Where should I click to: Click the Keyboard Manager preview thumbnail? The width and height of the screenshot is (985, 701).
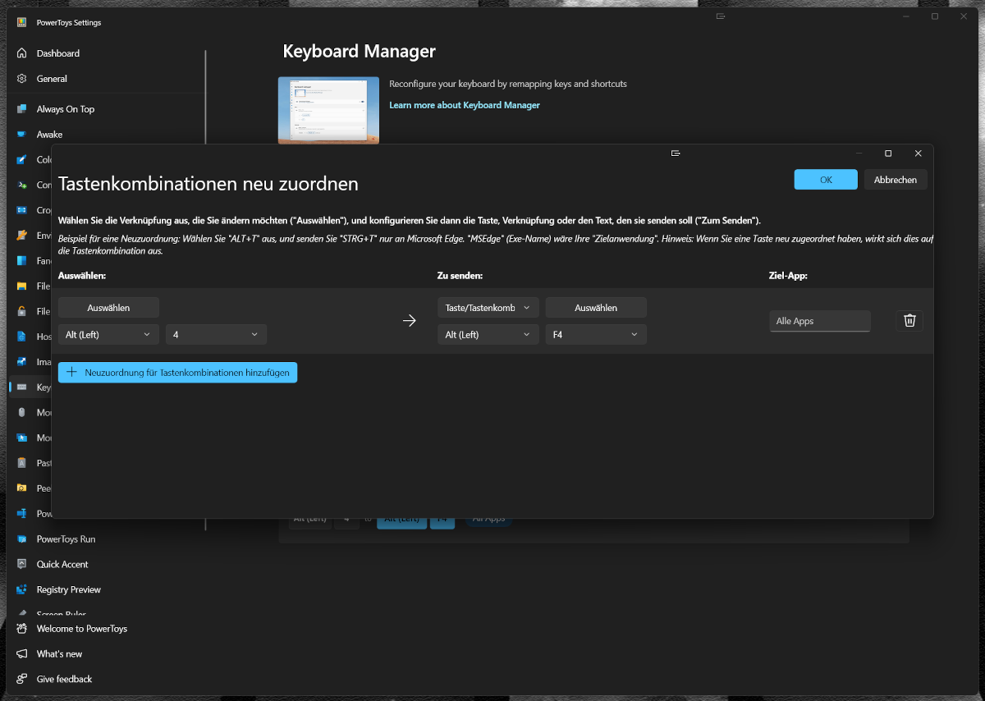point(328,110)
